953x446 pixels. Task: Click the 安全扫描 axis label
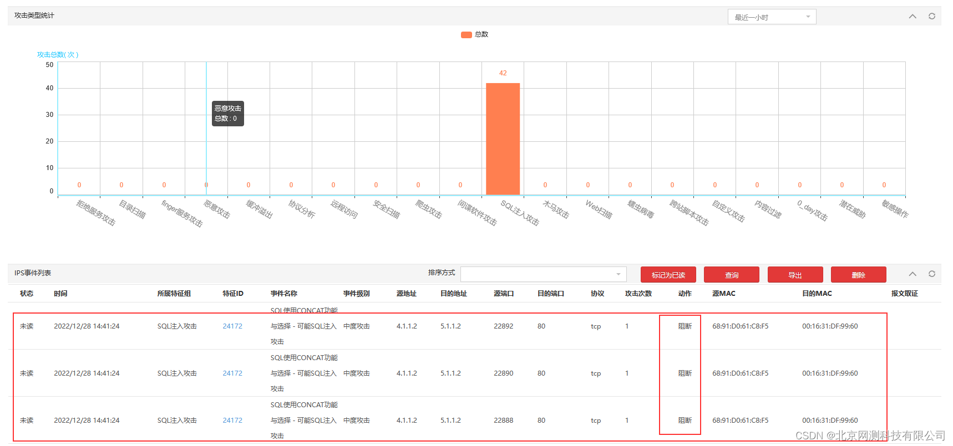coord(387,209)
